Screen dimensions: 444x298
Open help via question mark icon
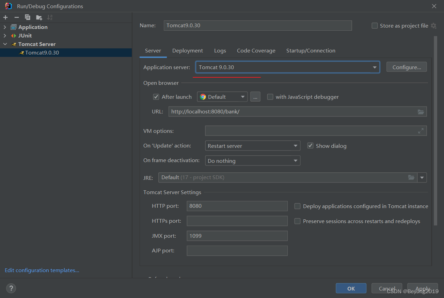11,288
